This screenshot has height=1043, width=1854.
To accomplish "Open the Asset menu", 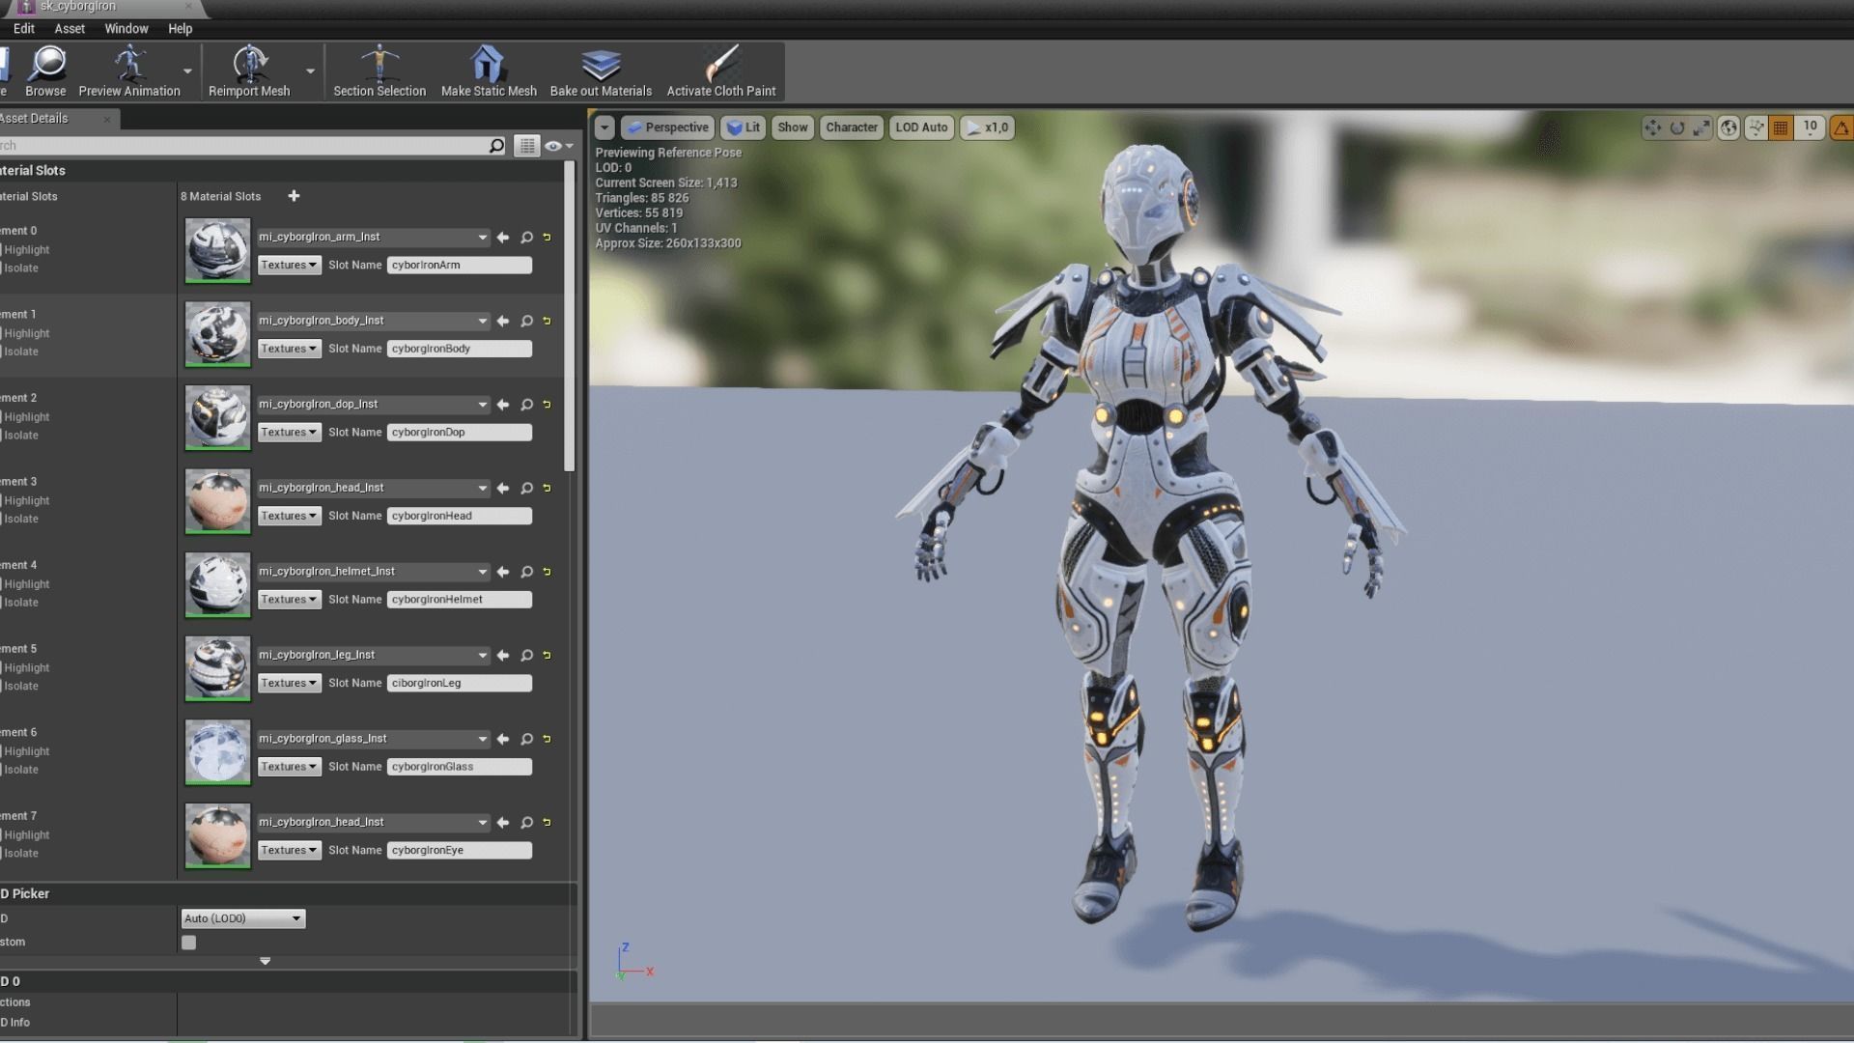I will (x=70, y=29).
